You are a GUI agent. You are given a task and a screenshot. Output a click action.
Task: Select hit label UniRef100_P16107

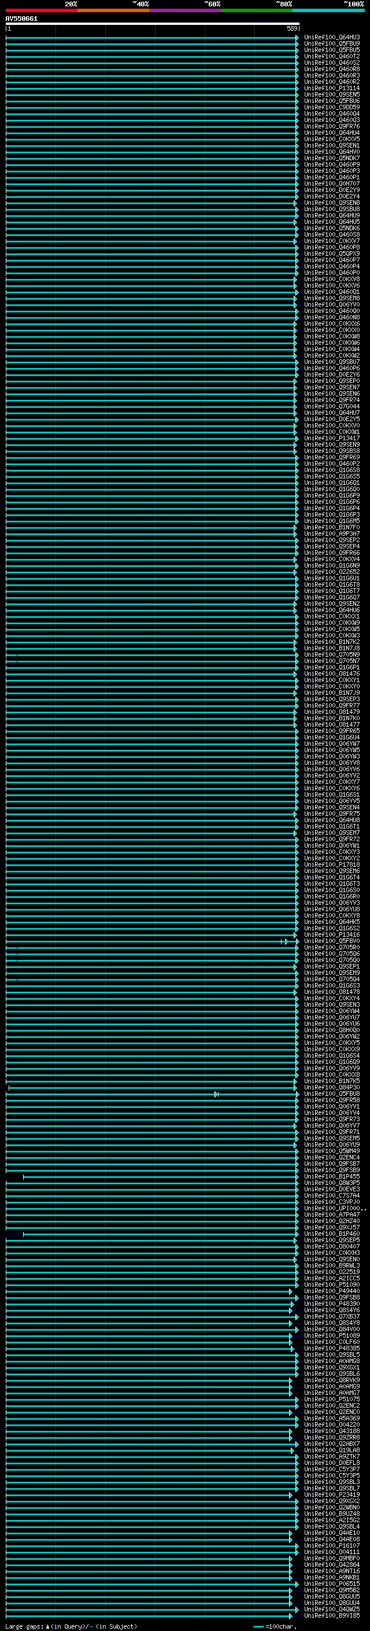[x=332, y=1545]
